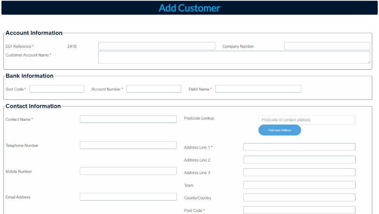Click the Customer Account Name textarea
The width and height of the screenshot is (379, 214).
[x=234, y=57]
